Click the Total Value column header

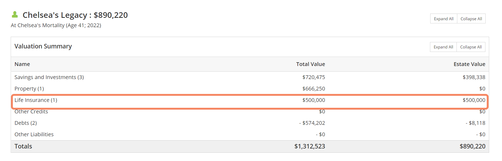click(311, 64)
